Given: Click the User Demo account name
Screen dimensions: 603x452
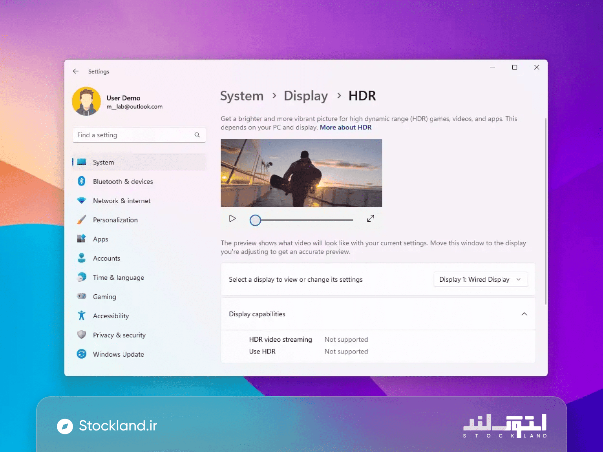Looking at the screenshot, I should pos(123,98).
